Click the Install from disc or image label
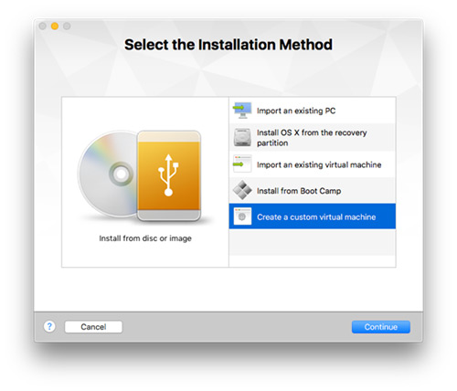Screen dimensions: 457x391 tap(145, 238)
